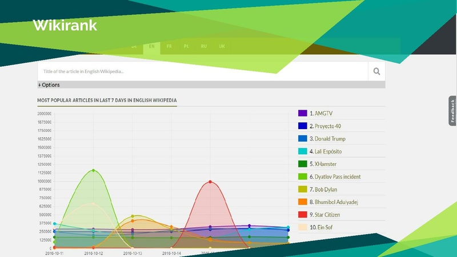
Task: Click the Dyatlov Pass incident legend link
Action: pos(334,177)
